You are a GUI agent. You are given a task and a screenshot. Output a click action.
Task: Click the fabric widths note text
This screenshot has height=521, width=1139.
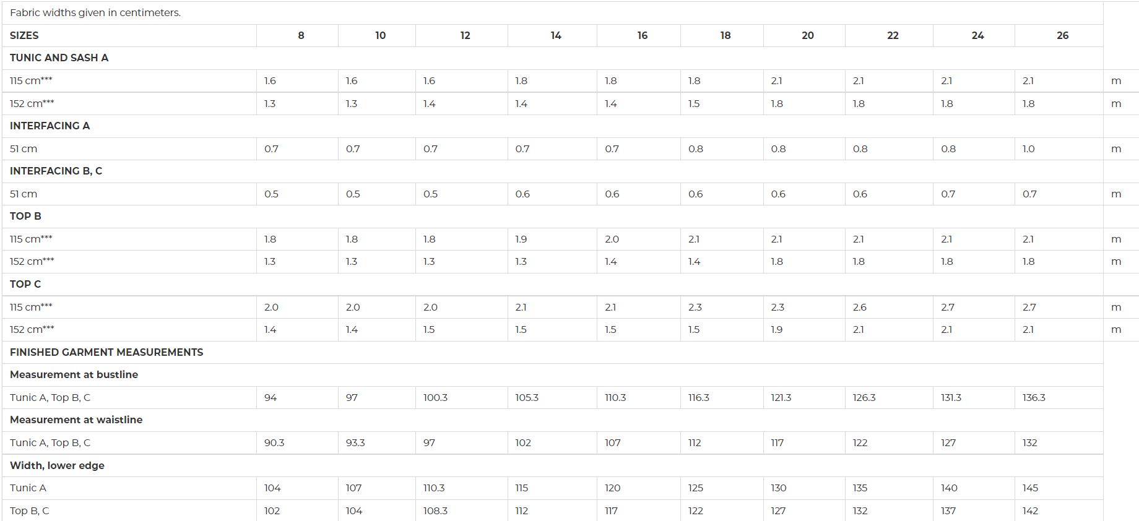[x=95, y=13]
